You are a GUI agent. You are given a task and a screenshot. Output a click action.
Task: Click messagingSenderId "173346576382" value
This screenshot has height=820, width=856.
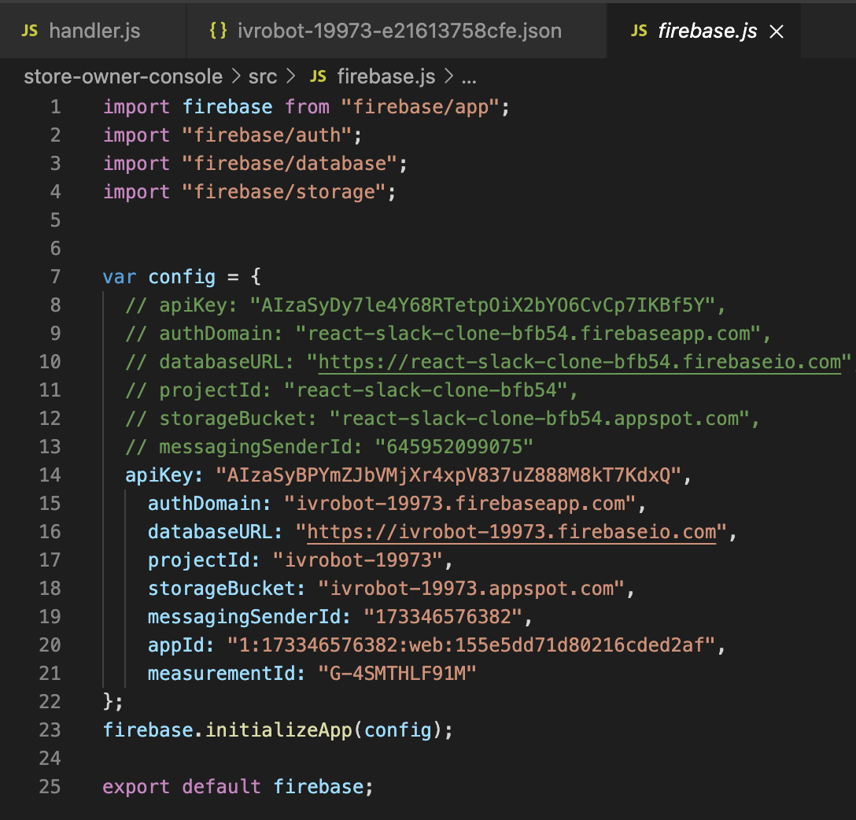pos(443,617)
